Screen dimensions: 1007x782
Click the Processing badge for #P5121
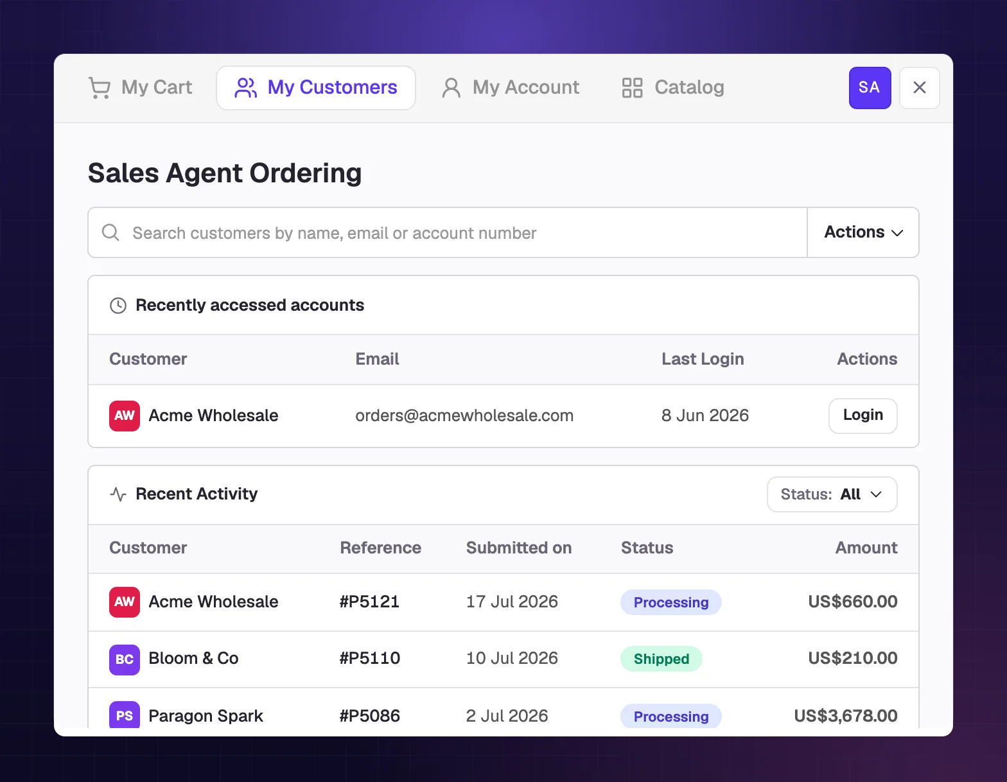tap(671, 602)
